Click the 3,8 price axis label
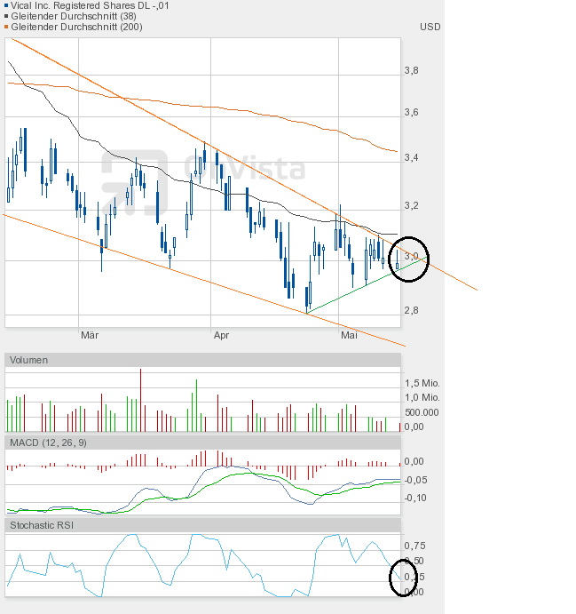This screenshot has height=614, width=576. point(411,70)
